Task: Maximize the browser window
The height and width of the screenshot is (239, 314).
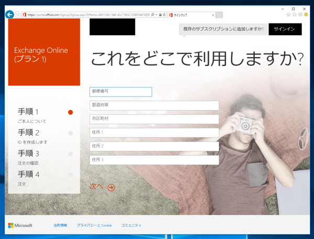Action: pyautogui.click(x=294, y=9)
